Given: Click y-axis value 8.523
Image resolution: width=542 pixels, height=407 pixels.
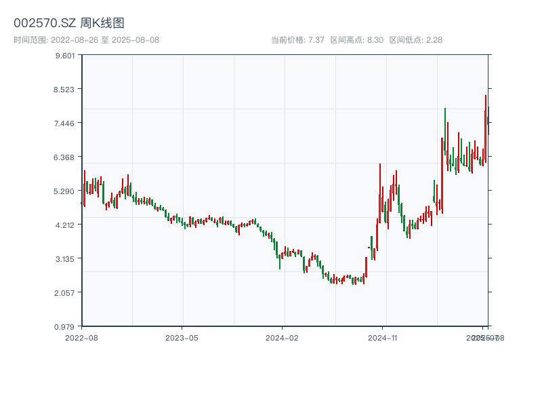Looking at the screenshot, I should 64,90.
